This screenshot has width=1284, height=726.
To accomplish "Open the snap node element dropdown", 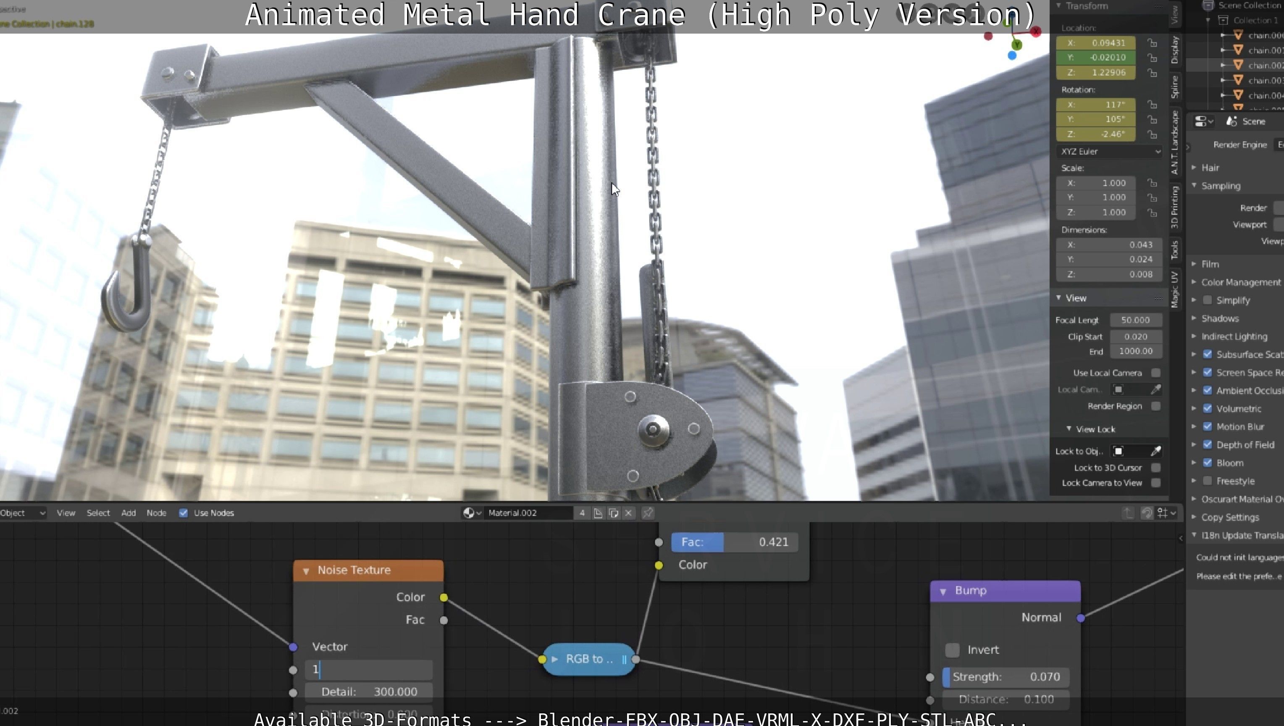I will click(1166, 513).
